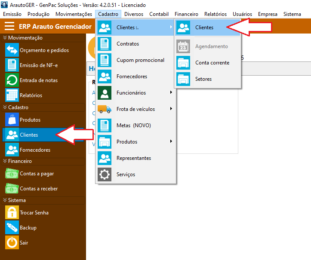Viewport: 311px width, 260px height.
Task: Open Orçamento e pedidos from sidebar
Action: pos(44,50)
